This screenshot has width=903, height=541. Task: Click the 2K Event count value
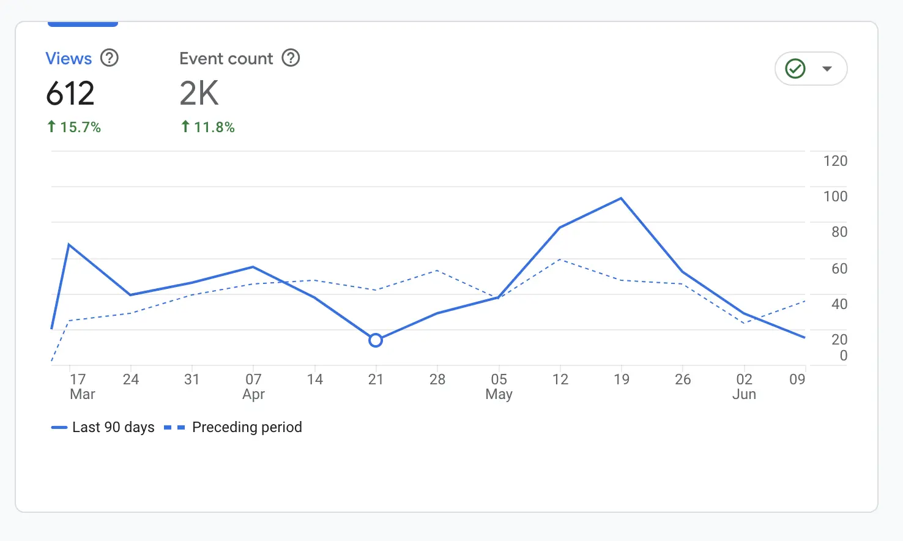point(198,93)
